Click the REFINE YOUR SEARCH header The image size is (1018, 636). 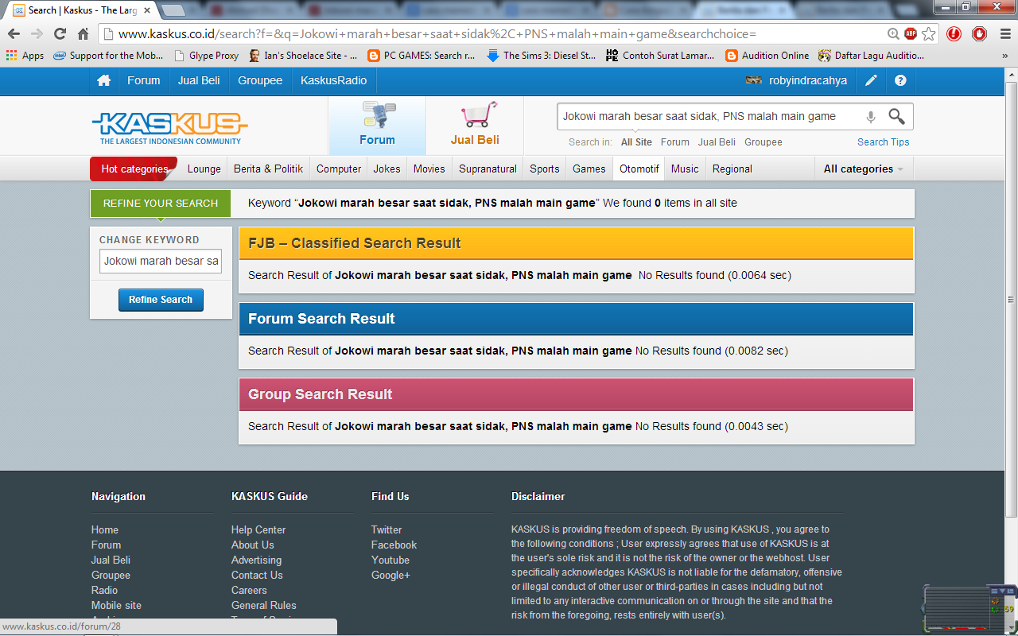pyautogui.click(x=161, y=204)
